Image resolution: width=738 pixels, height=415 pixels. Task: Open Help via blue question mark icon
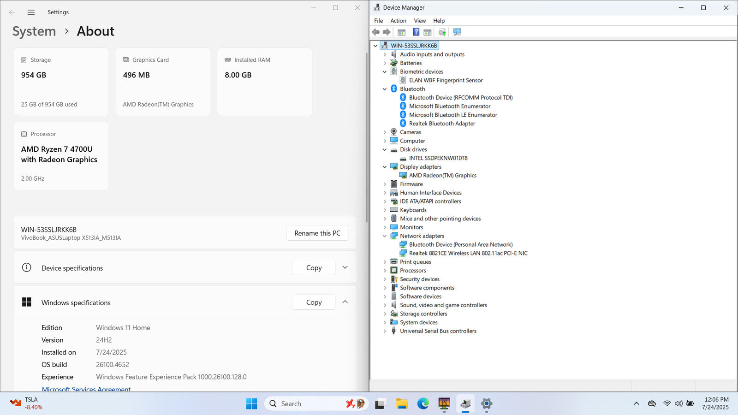[416, 32]
